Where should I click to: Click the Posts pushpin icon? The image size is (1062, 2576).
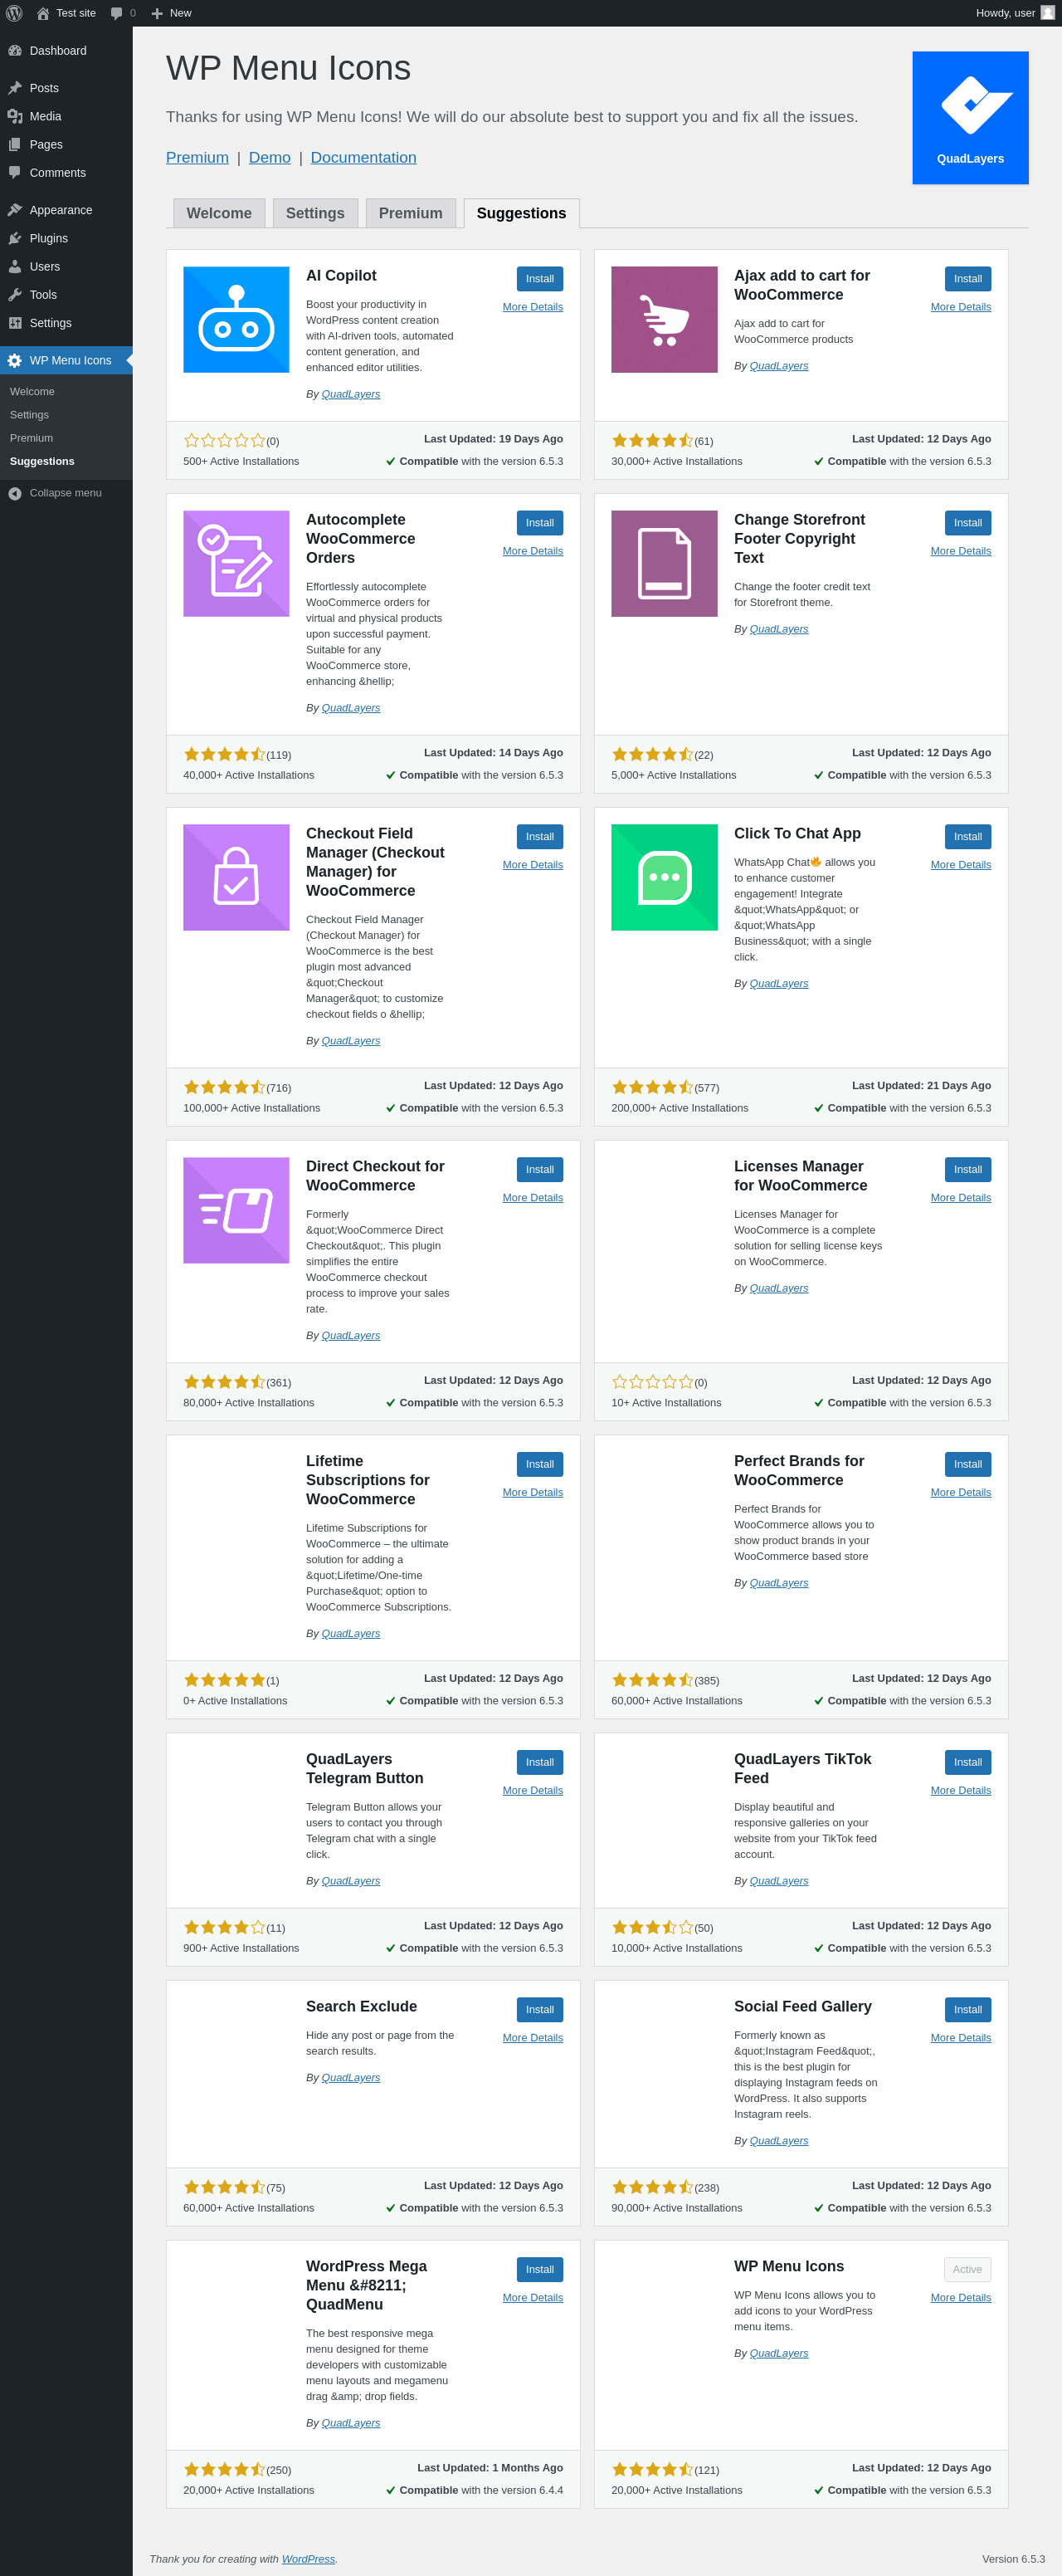click(x=15, y=88)
